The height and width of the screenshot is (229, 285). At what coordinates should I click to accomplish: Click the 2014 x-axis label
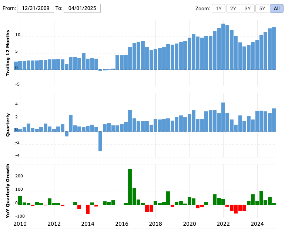tap(88, 224)
